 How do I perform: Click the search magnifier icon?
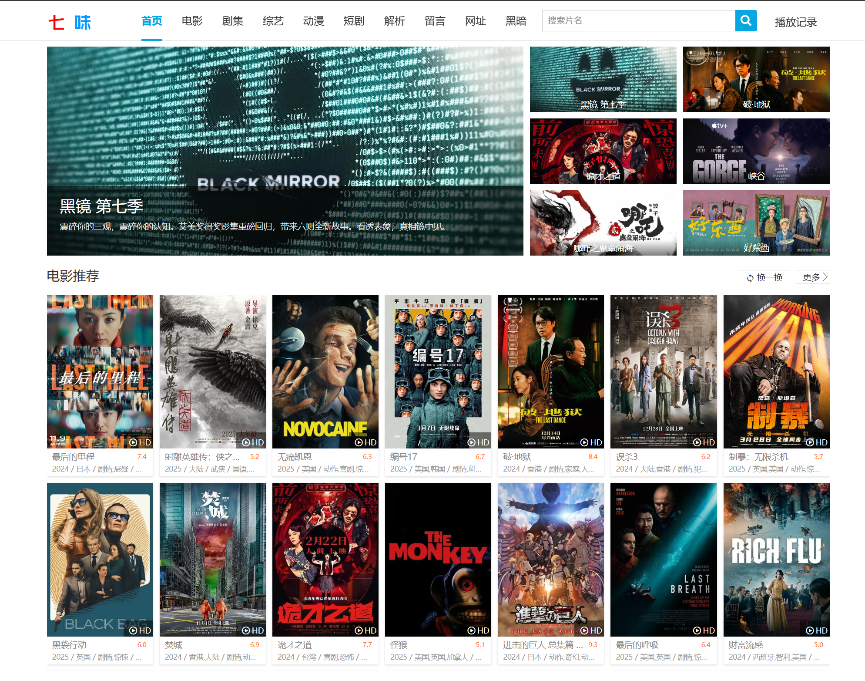coord(746,20)
